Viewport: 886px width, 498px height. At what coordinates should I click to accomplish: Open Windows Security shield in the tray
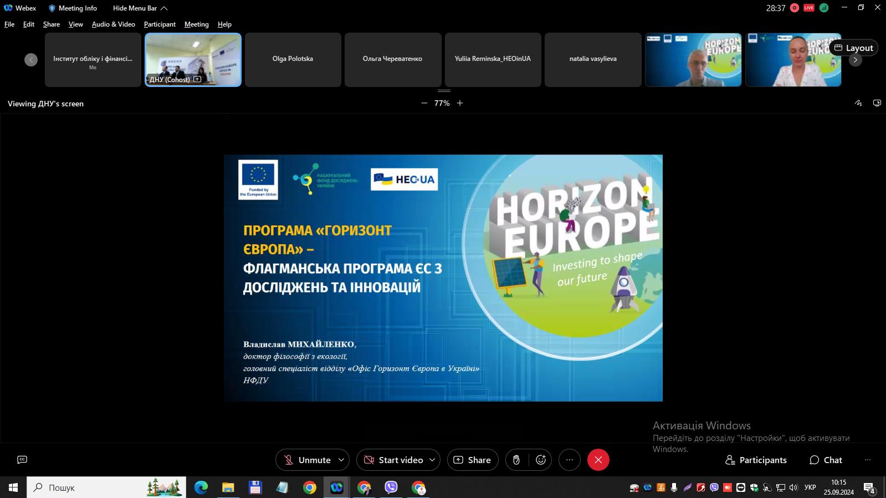(x=754, y=487)
